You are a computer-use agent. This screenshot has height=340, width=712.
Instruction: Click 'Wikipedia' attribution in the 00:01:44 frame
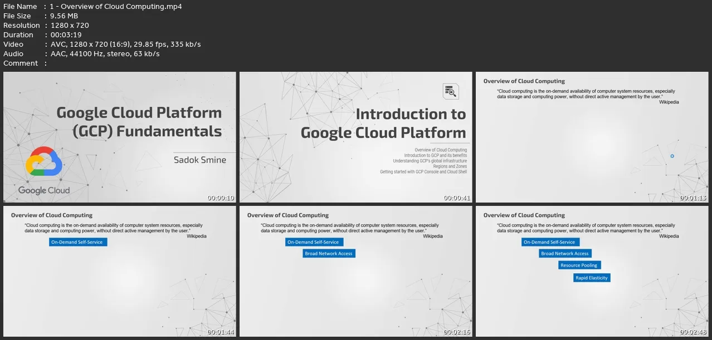[x=197, y=236]
